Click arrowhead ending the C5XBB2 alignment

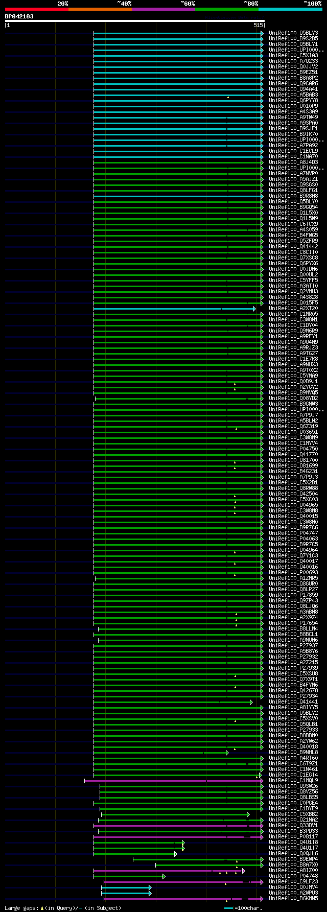[x=248, y=814]
